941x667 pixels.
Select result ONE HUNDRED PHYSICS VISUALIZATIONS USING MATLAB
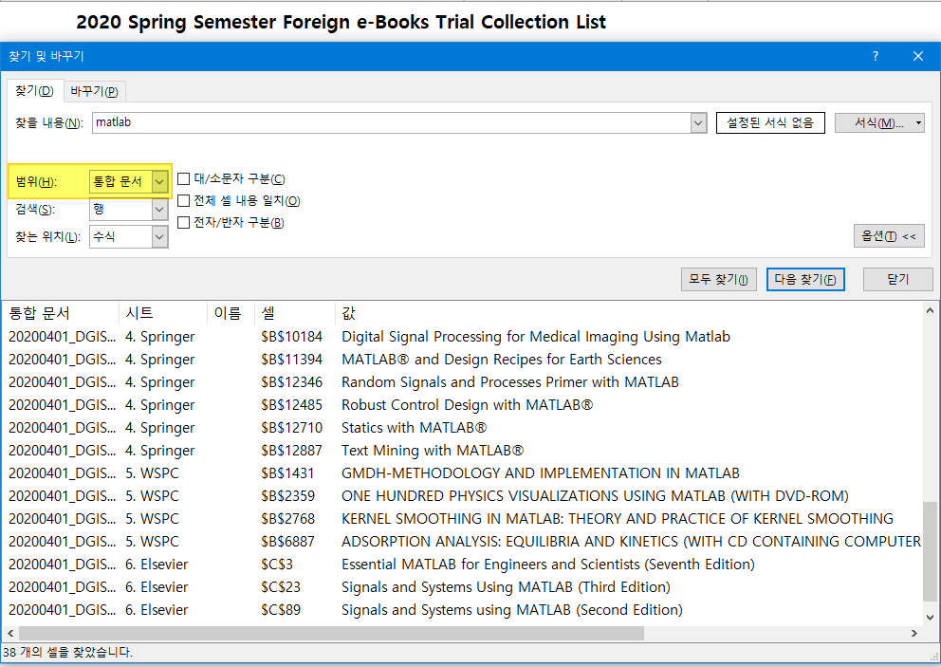coord(462,496)
